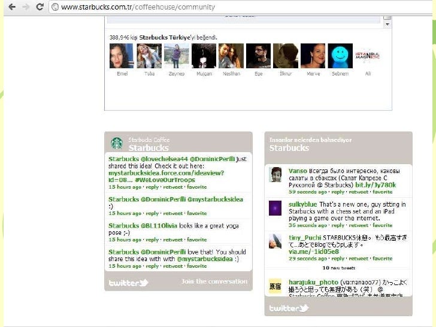The image size is (436, 327).
Task: Open the sulkyblue username link
Action: [x=303, y=204]
